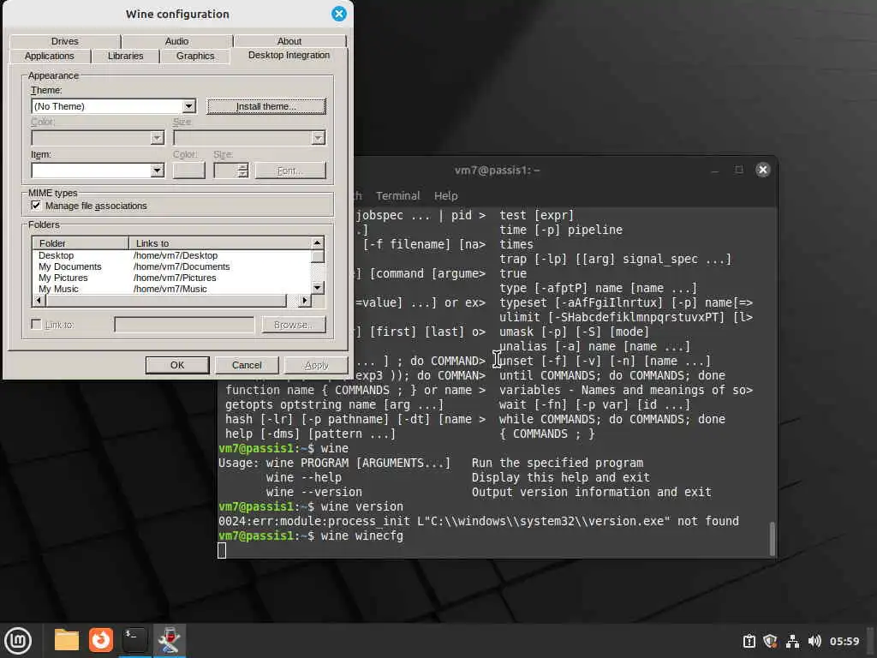877x658 pixels.
Task: Select the Desktop folder row
Action: (x=171, y=255)
